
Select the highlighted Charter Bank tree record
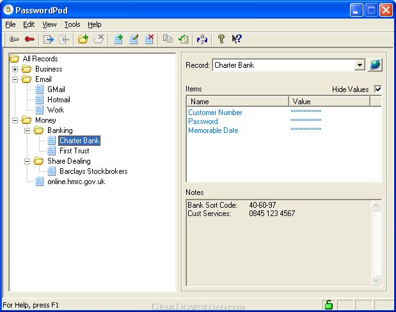click(79, 141)
